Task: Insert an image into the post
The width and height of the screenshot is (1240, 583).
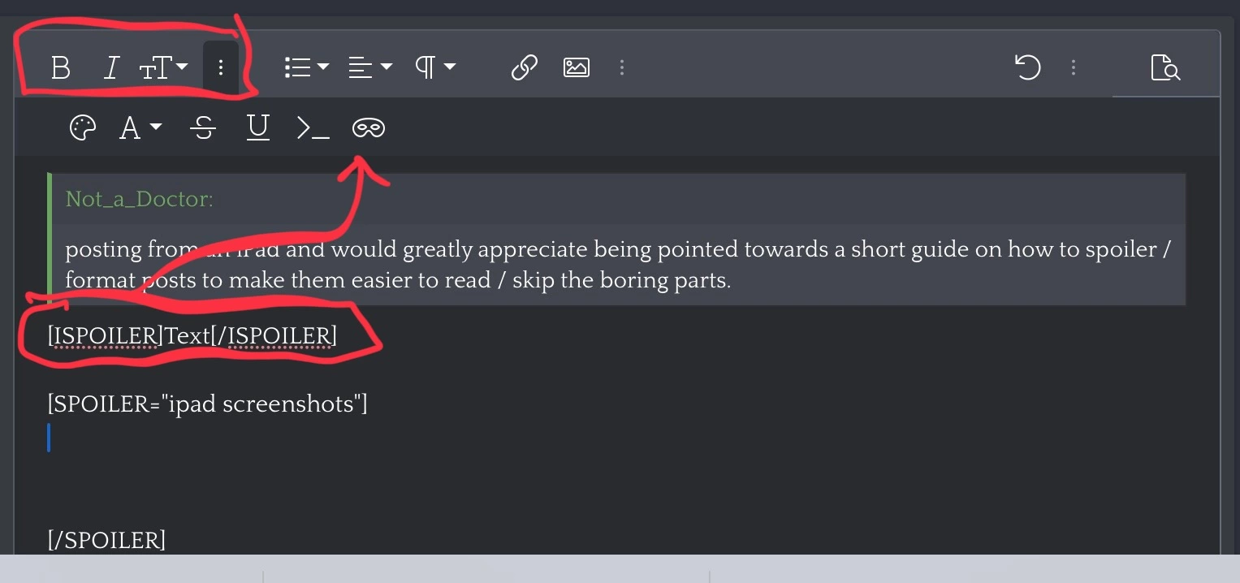Action: pyautogui.click(x=576, y=67)
